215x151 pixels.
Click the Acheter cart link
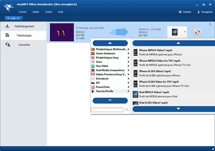coord(185,12)
